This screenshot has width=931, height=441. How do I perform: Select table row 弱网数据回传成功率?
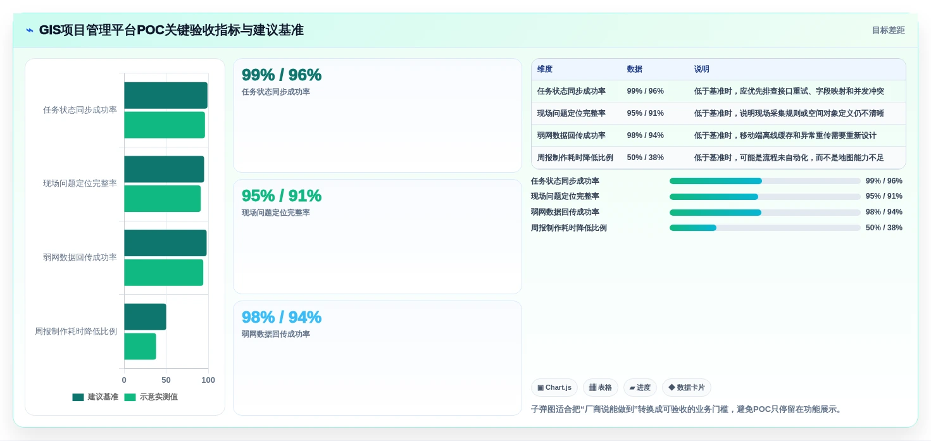coord(718,135)
